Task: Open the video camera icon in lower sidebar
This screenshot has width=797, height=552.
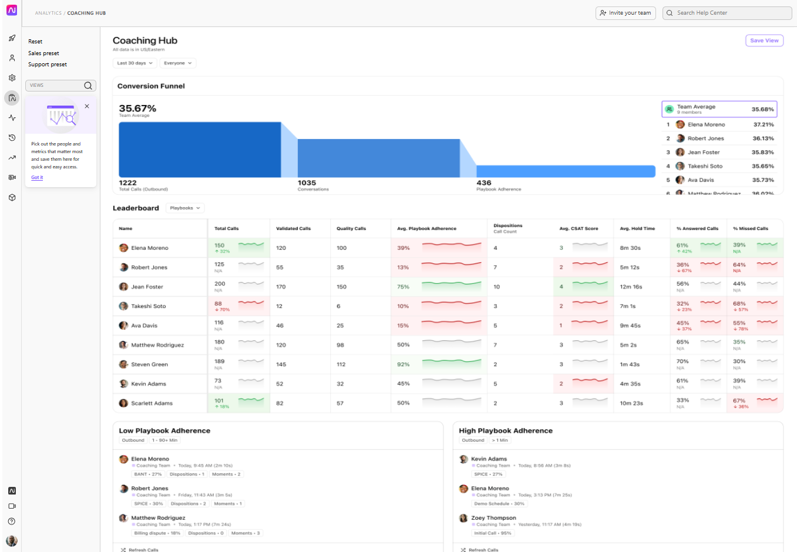Action: 12,506
